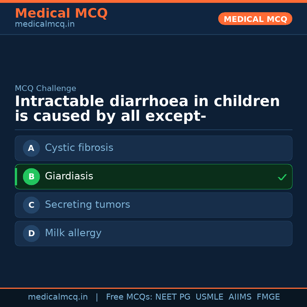307x307 pixels.
Task: Pick the "Milk allergy" answer text
Action: pos(73,233)
